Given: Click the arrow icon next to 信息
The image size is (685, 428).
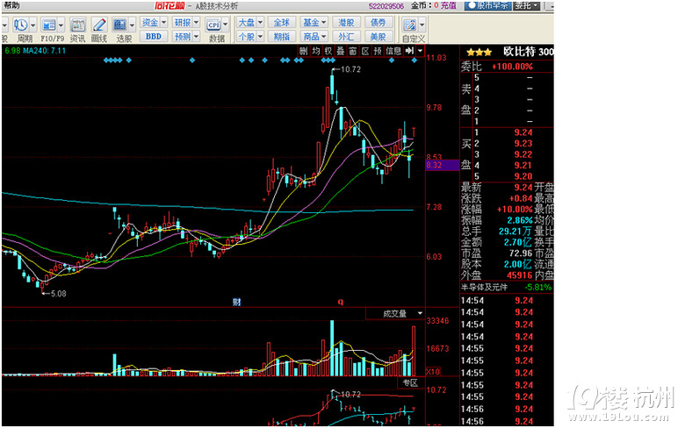Looking at the screenshot, I should pos(408,51).
